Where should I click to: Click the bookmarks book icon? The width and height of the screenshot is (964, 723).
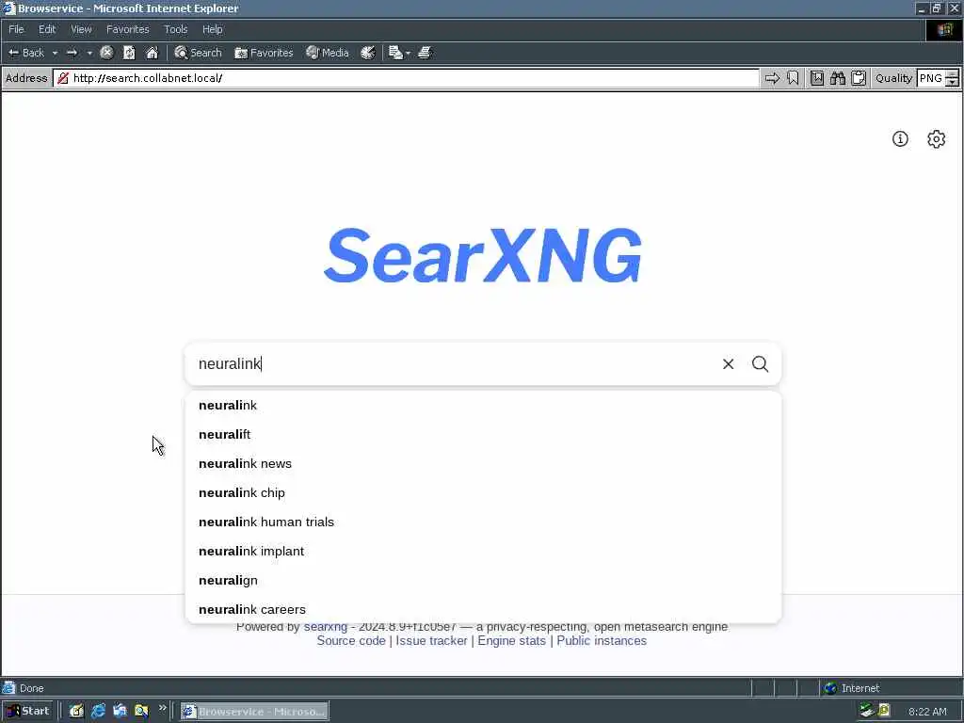click(816, 78)
